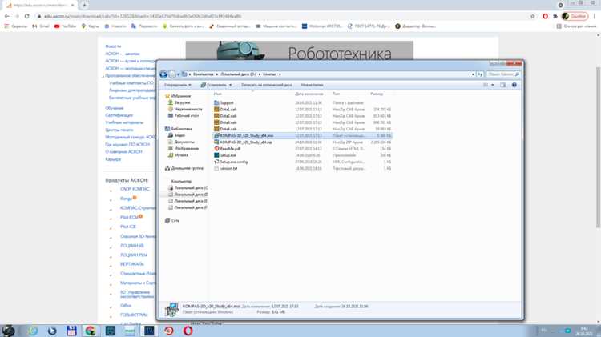Open the Новости link in the site sidebar
The height and width of the screenshot is (337, 601).
(113, 46)
